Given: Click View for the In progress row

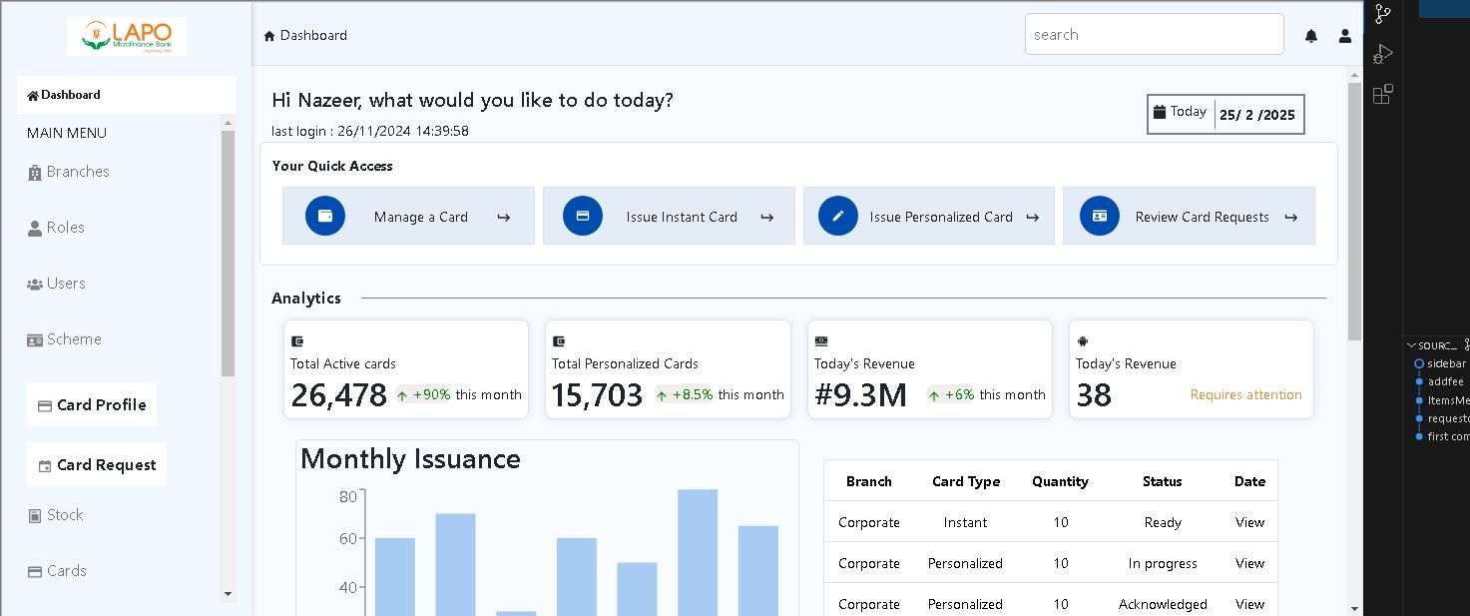Looking at the screenshot, I should point(1249,563).
